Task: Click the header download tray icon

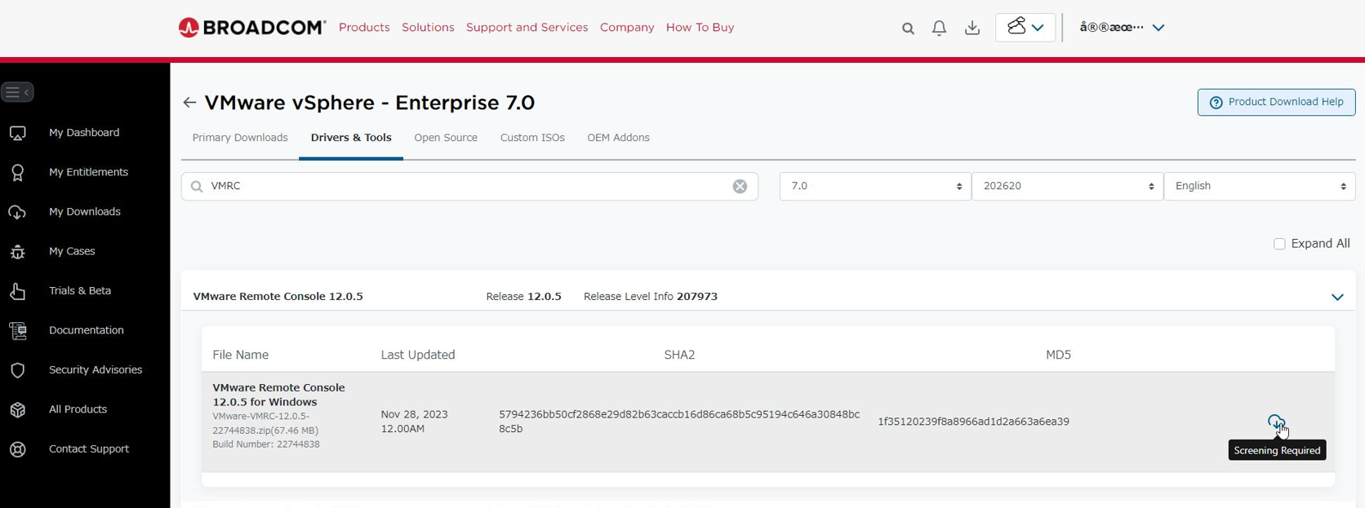Action: pos(972,28)
